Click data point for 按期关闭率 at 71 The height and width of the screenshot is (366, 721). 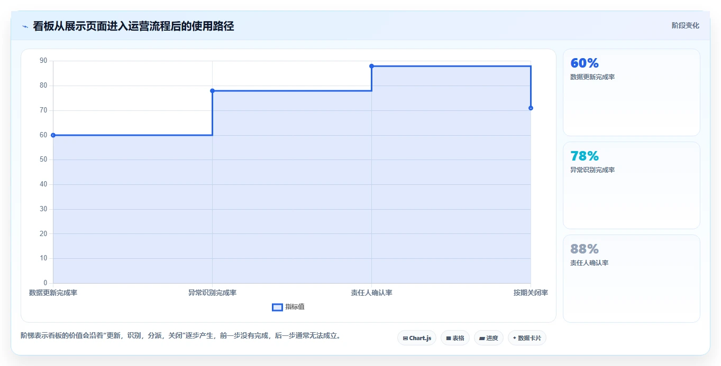coord(531,108)
